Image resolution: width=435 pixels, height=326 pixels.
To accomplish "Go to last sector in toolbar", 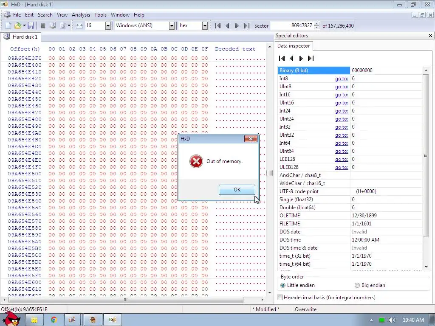I will click(246, 26).
